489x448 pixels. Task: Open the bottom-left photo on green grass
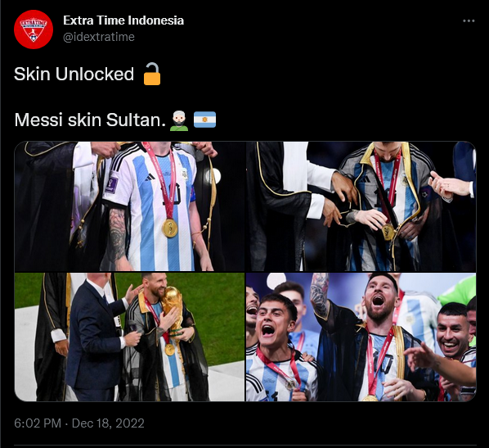[129, 337]
